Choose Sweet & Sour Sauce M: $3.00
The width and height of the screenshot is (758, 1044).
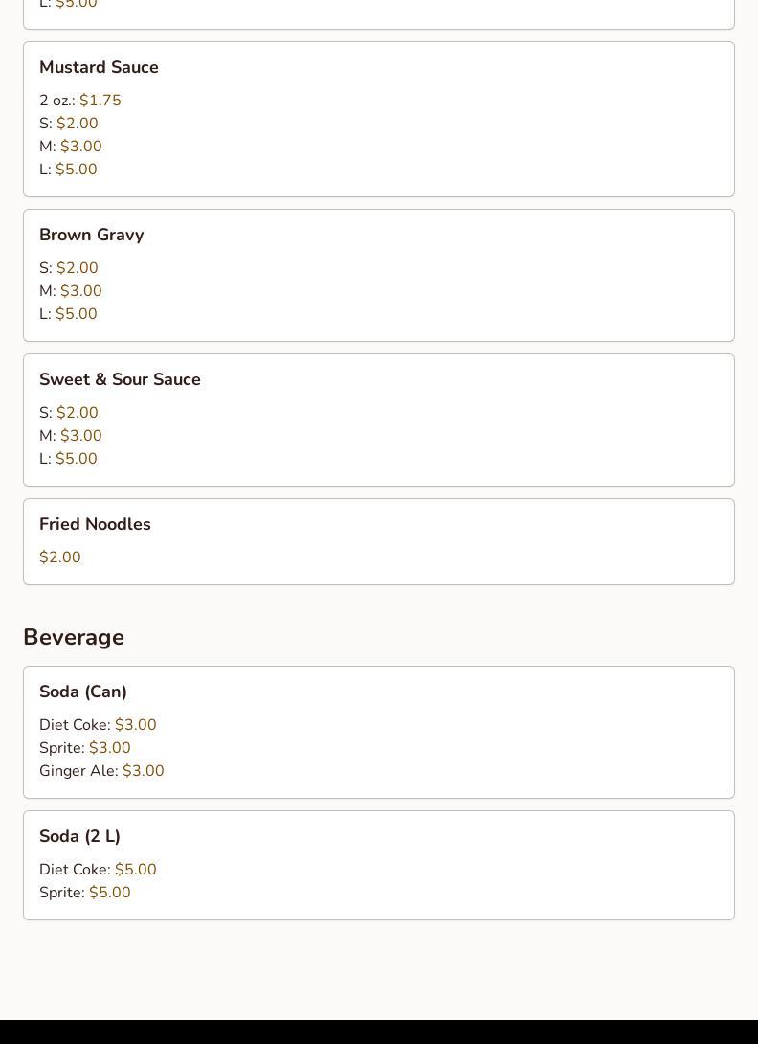(x=71, y=436)
